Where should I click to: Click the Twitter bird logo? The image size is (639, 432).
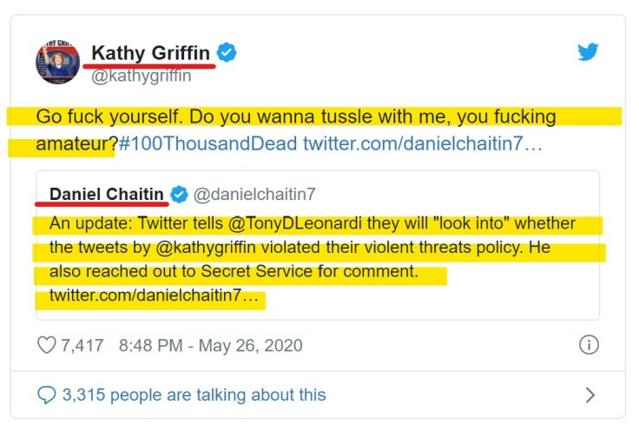click(588, 52)
